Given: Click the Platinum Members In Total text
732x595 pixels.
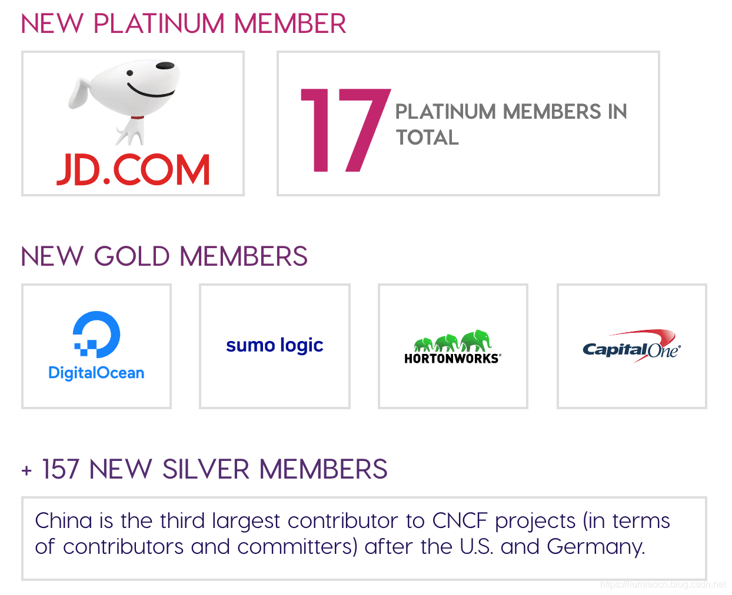Looking at the screenshot, I should [x=511, y=124].
